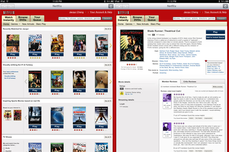Switch to the Member Reviews tab
This screenshot has height=152, width=229.
(169, 82)
